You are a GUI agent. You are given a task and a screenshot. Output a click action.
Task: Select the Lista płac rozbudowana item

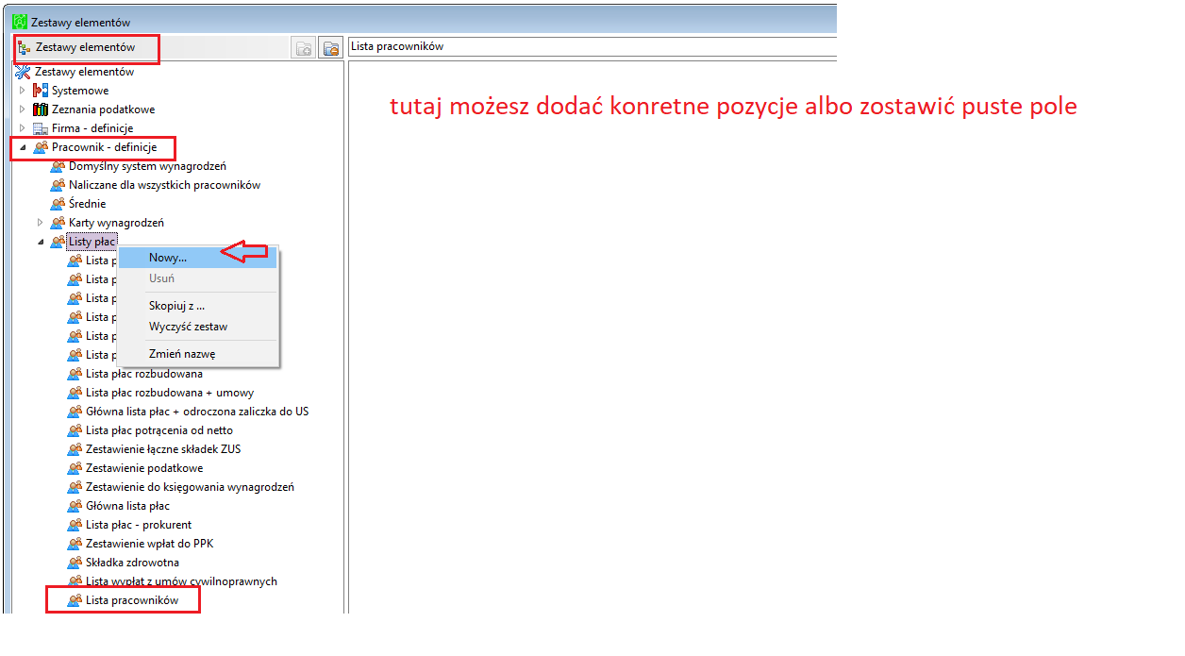click(143, 374)
